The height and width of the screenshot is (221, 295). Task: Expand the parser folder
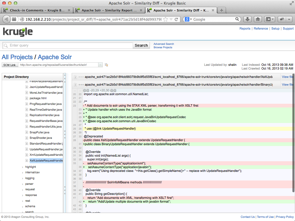coord(22,184)
